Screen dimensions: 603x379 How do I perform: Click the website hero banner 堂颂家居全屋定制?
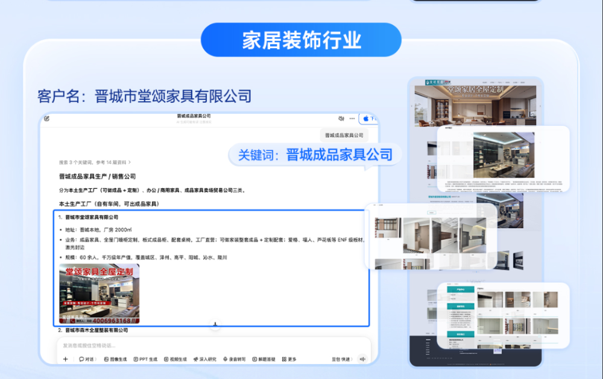[475, 106]
